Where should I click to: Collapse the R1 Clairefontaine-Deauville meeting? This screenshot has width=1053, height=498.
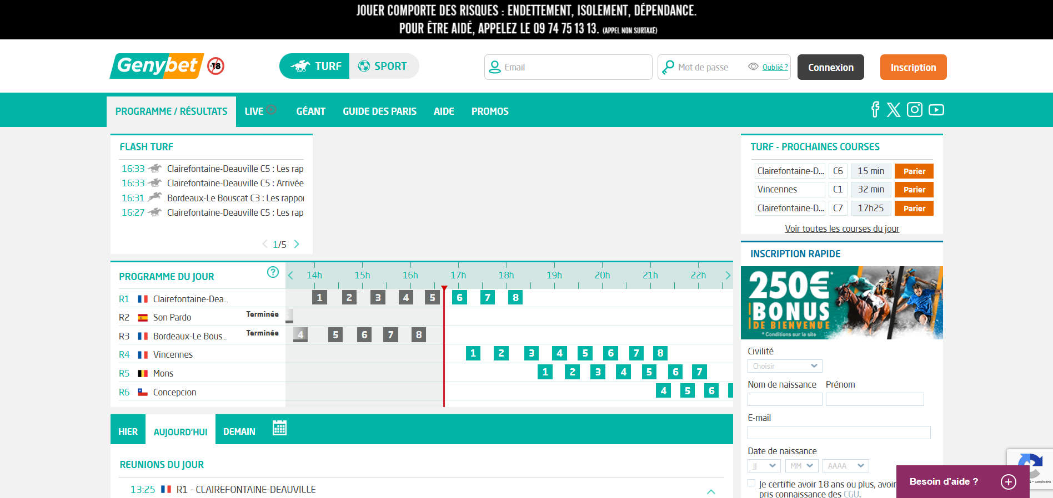[711, 491]
